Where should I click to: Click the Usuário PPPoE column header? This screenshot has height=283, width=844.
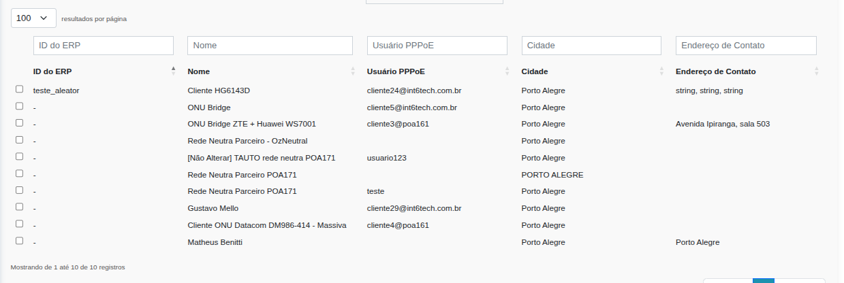396,71
